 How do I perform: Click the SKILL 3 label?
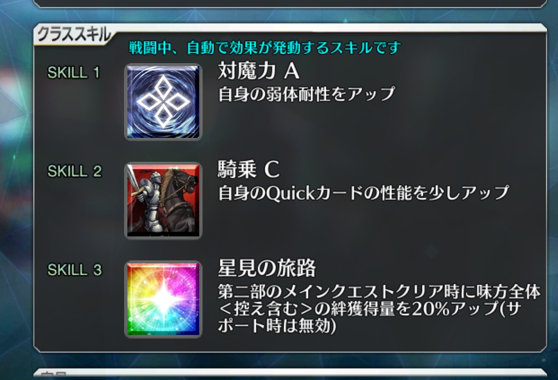74,270
